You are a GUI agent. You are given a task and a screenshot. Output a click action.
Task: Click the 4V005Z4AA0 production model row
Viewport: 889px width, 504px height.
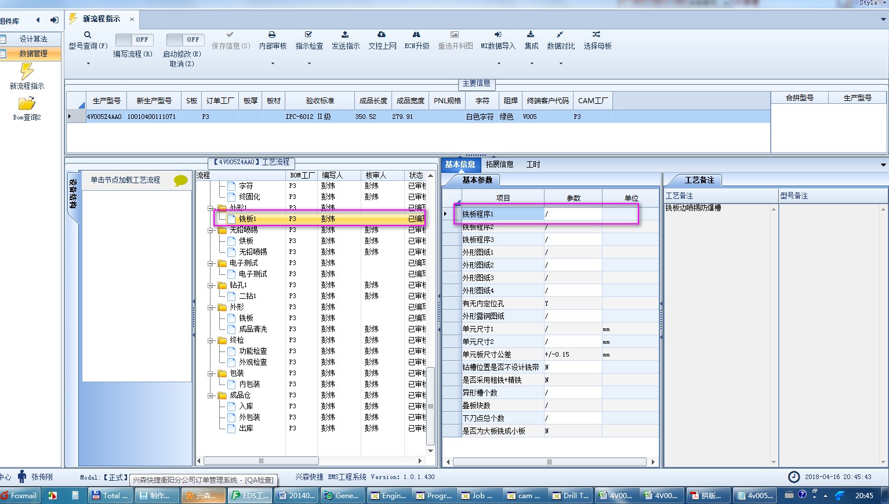[x=418, y=117]
